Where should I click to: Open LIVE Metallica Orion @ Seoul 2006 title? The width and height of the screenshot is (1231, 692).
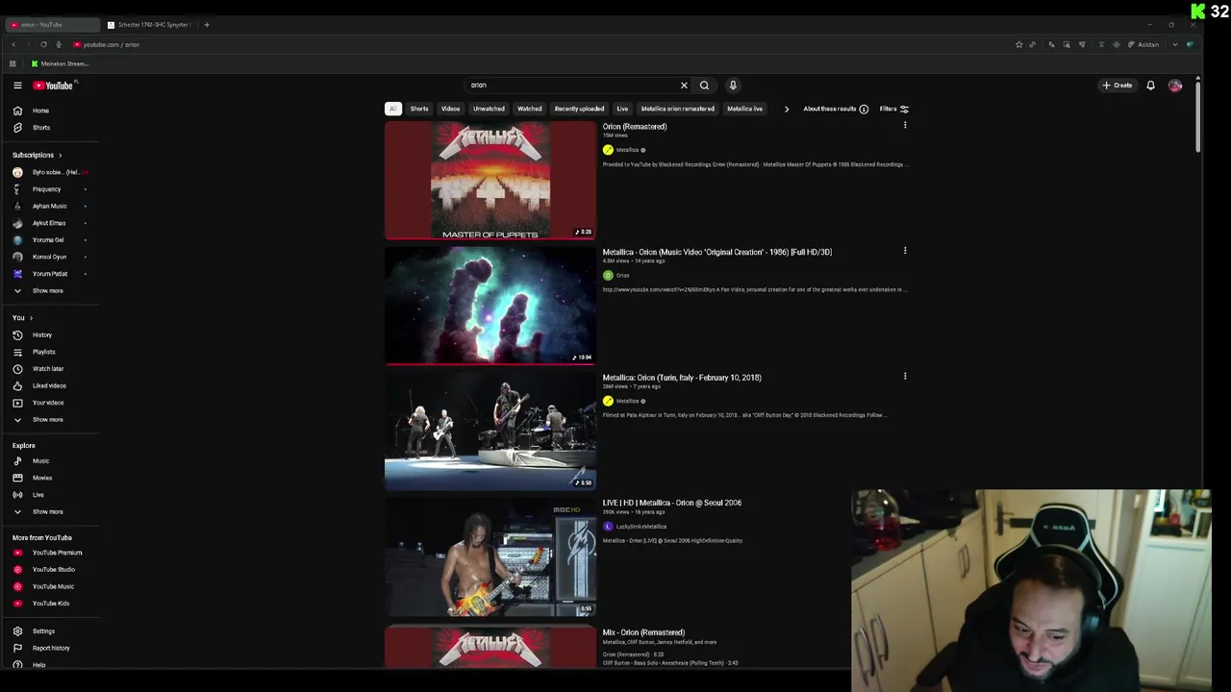672,503
